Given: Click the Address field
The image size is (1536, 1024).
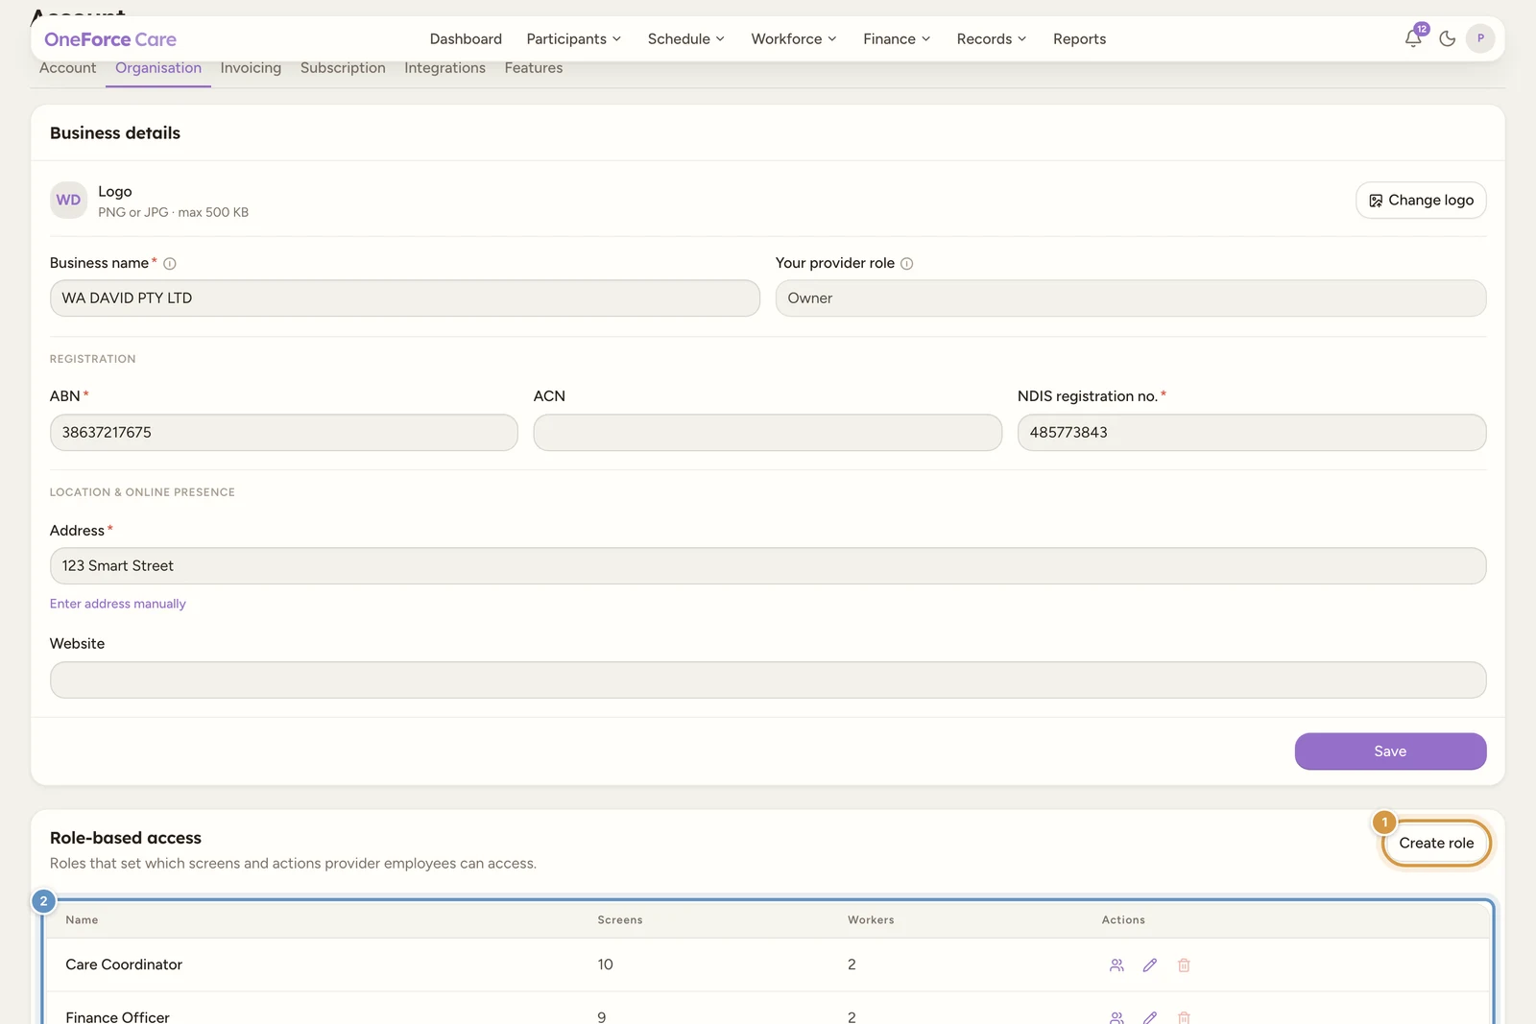Looking at the screenshot, I should click(x=768, y=566).
